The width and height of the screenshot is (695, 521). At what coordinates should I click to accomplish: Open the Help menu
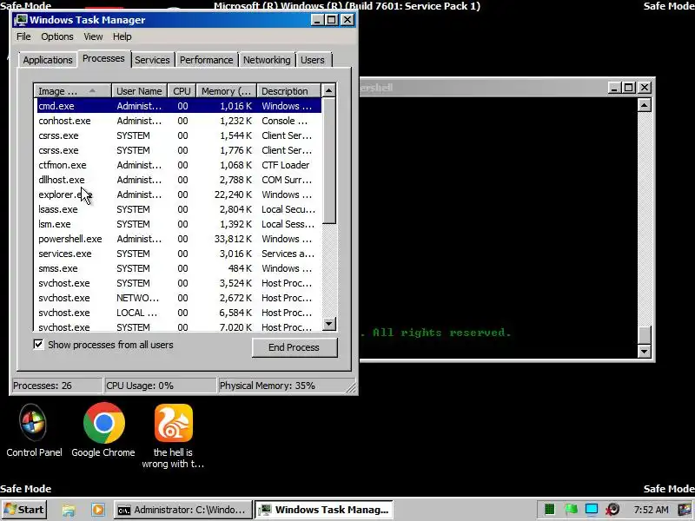tap(122, 36)
